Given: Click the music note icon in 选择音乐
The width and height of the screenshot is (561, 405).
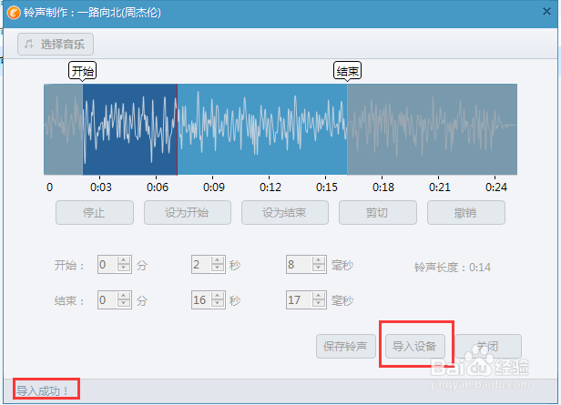Looking at the screenshot, I should click(29, 45).
